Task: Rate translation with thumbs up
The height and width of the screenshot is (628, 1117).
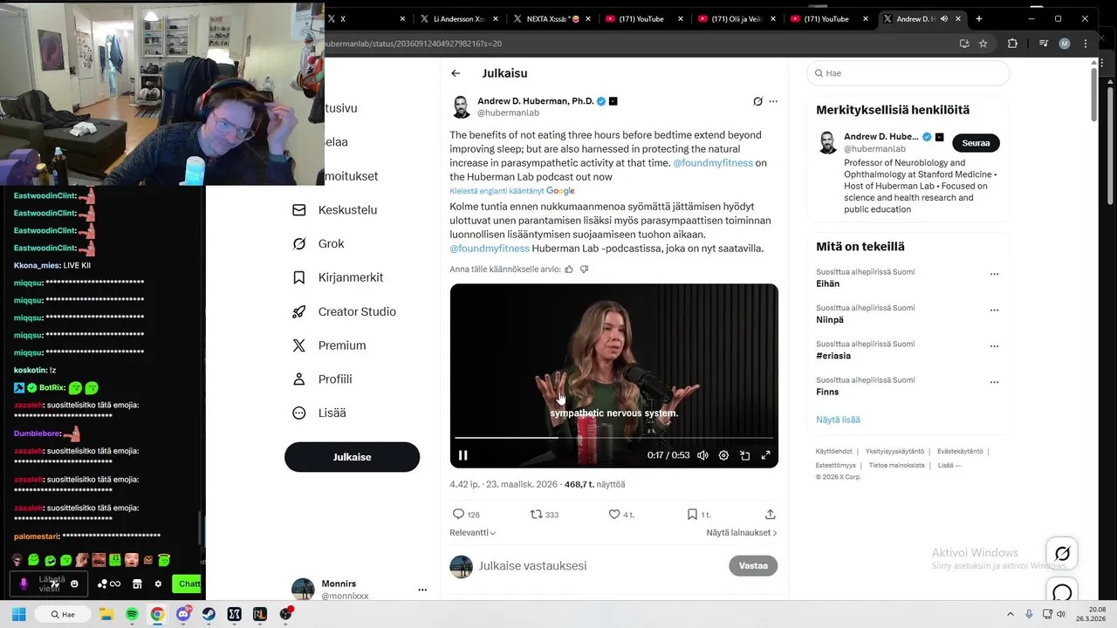Action: pos(569,270)
